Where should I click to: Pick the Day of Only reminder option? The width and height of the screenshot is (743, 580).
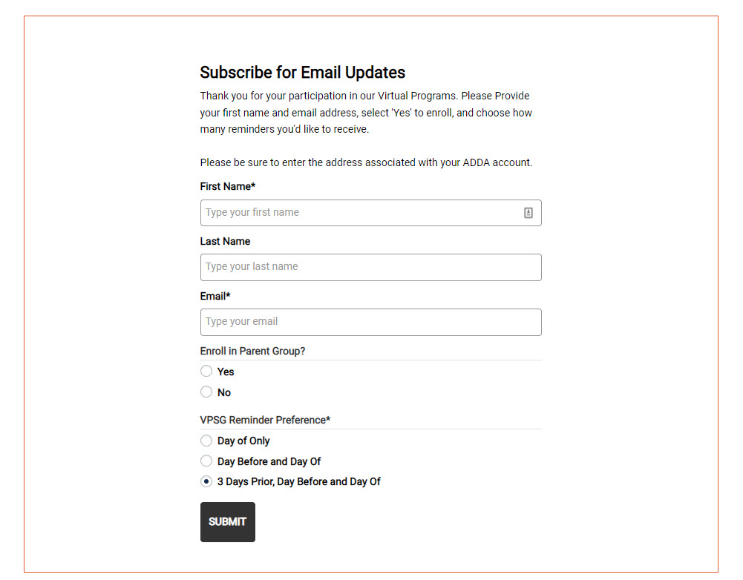(206, 441)
